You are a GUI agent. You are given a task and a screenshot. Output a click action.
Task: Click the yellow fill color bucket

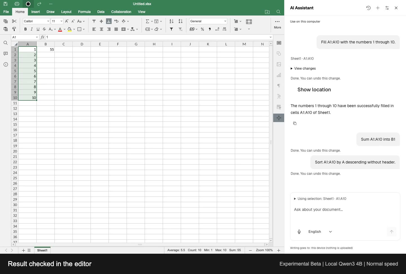(69, 29)
